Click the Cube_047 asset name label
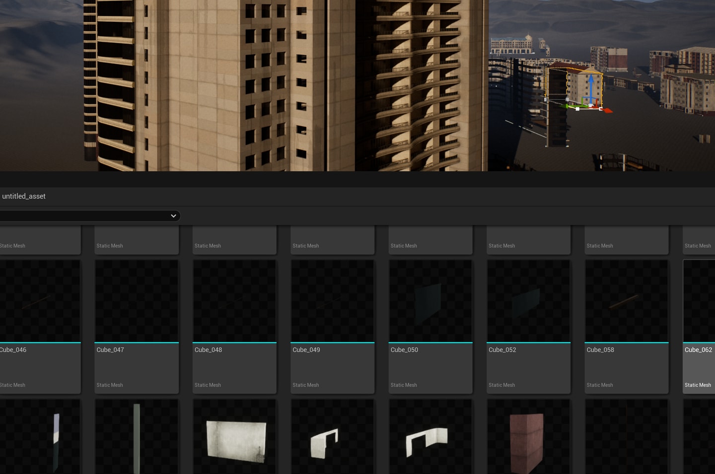The height and width of the screenshot is (474, 715). [110, 350]
